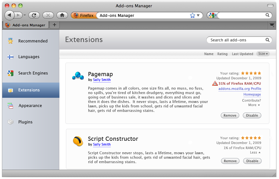The width and height of the screenshot is (279, 179).
Task: Select the Appearance sidebar item
Action: pos(31,106)
